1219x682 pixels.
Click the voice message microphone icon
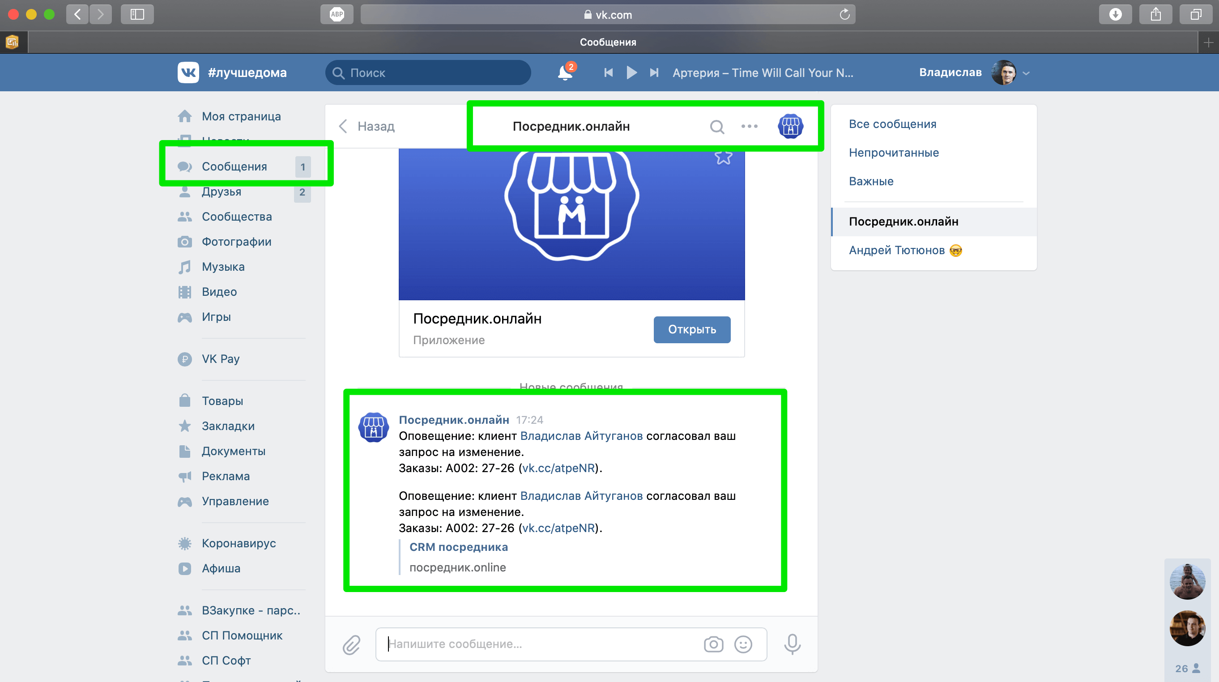coord(792,644)
